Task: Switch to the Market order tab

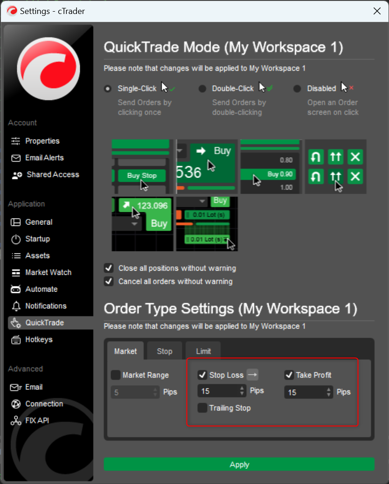Action: [x=125, y=351]
